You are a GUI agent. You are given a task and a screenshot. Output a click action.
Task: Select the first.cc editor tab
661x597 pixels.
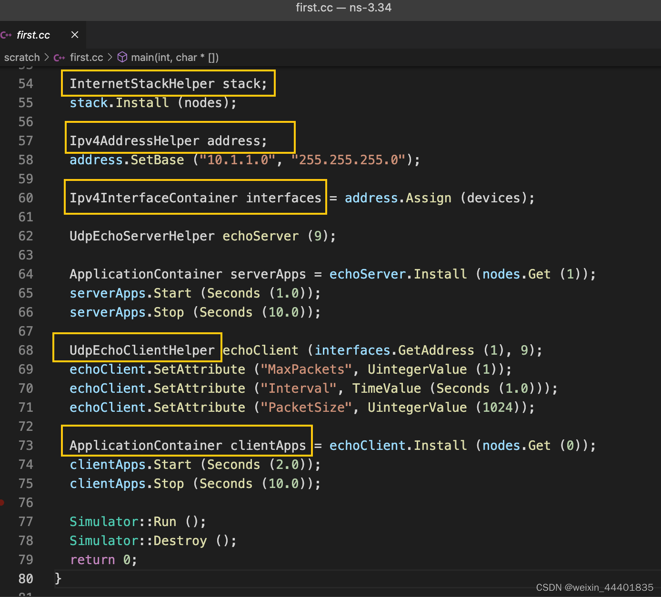[43, 35]
